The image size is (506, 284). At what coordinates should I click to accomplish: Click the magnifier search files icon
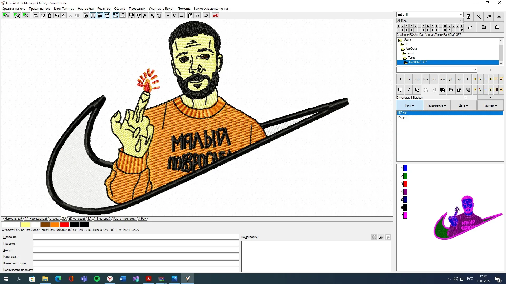(x=479, y=17)
